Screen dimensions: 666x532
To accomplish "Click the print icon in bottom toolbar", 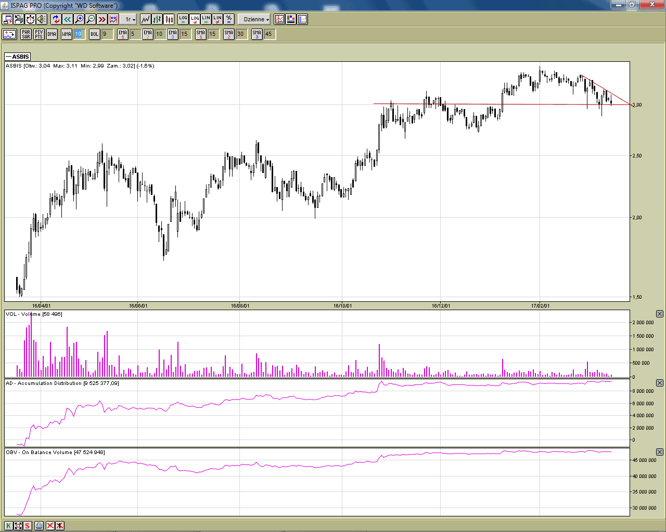I will (x=39, y=525).
